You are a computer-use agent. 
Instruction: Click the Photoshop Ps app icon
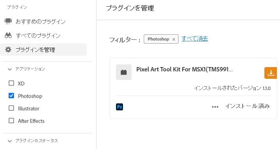(x=119, y=107)
